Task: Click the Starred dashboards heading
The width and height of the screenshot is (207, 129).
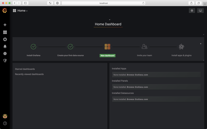Action: pyautogui.click(x=25, y=69)
